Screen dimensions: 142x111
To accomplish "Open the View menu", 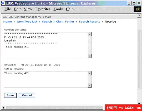I will coord(28,9).
